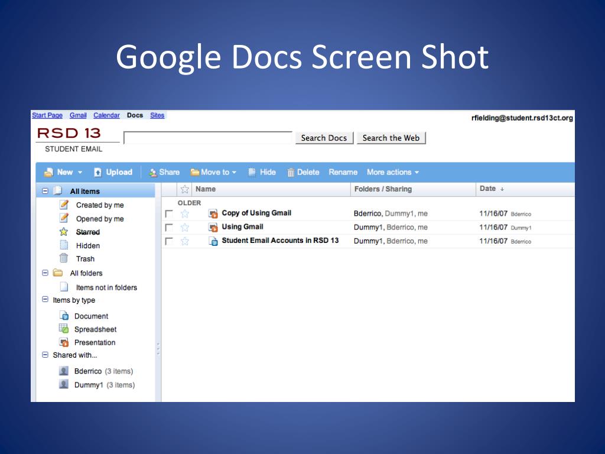Click the pencil icon beside Created by me

(x=64, y=205)
